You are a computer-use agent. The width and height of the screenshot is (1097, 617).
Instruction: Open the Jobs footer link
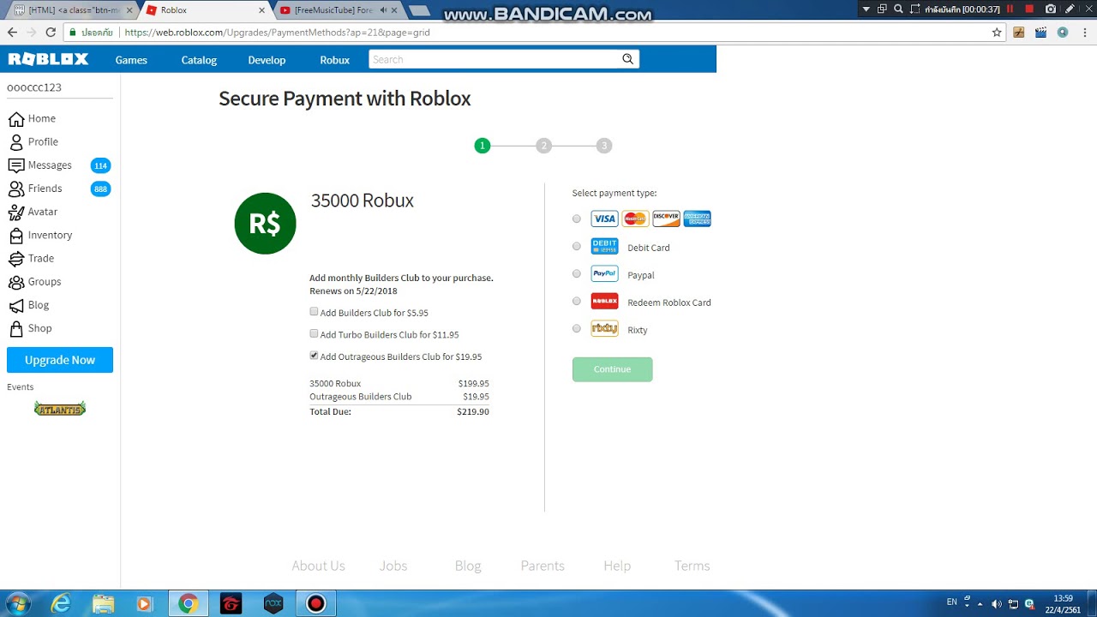[x=393, y=566]
